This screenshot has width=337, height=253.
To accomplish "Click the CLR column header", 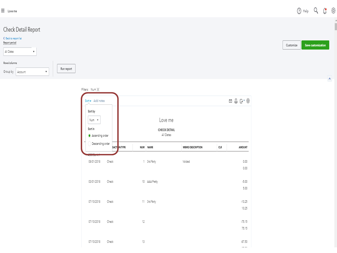I will click(x=220, y=147).
